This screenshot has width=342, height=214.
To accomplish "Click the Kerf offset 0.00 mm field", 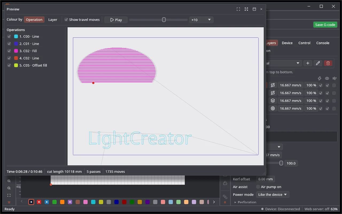I will 265,179.
